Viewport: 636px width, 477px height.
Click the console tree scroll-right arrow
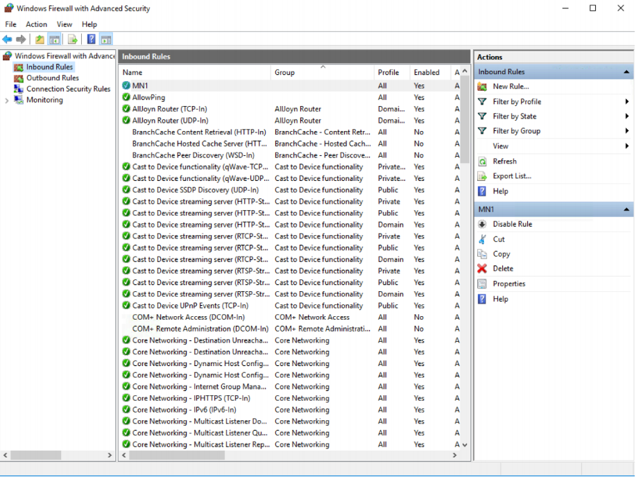110,456
